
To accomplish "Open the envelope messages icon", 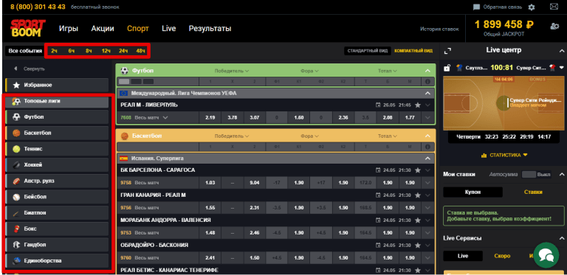I will (554, 7).
